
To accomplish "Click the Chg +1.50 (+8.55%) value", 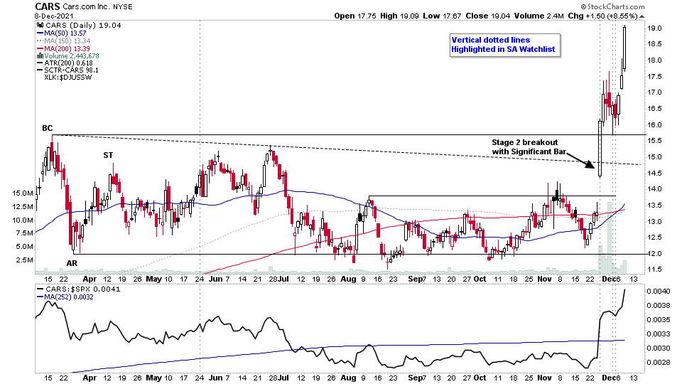I will [x=602, y=16].
